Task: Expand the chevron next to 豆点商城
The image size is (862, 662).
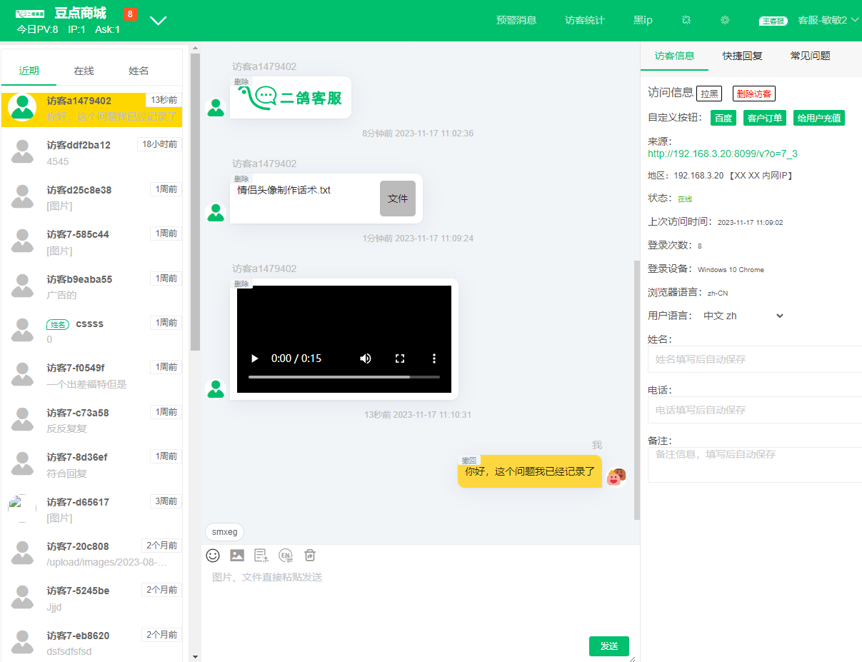Action: click(159, 21)
